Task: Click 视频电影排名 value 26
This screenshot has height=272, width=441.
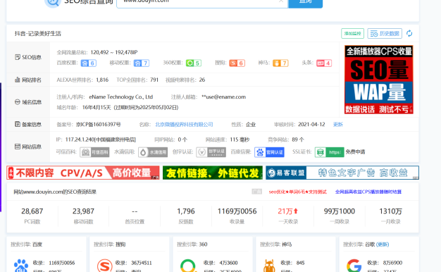Action: [202, 80]
